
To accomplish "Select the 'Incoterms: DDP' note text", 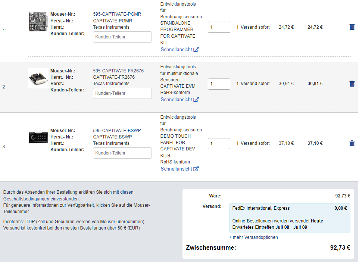I will (74, 222).
